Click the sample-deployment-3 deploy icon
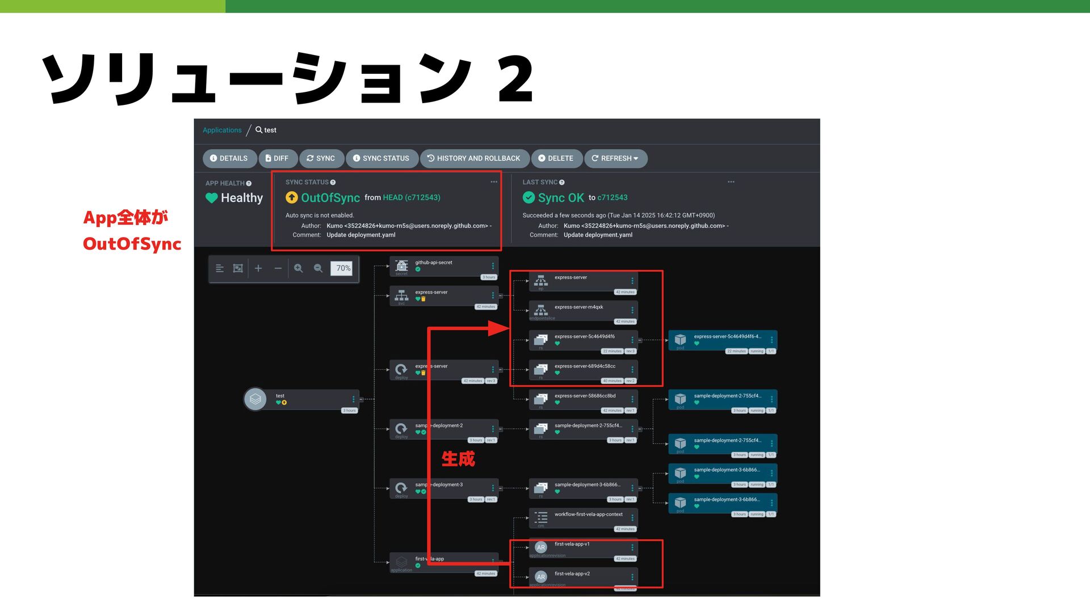The height and width of the screenshot is (613, 1090). (x=401, y=488)
